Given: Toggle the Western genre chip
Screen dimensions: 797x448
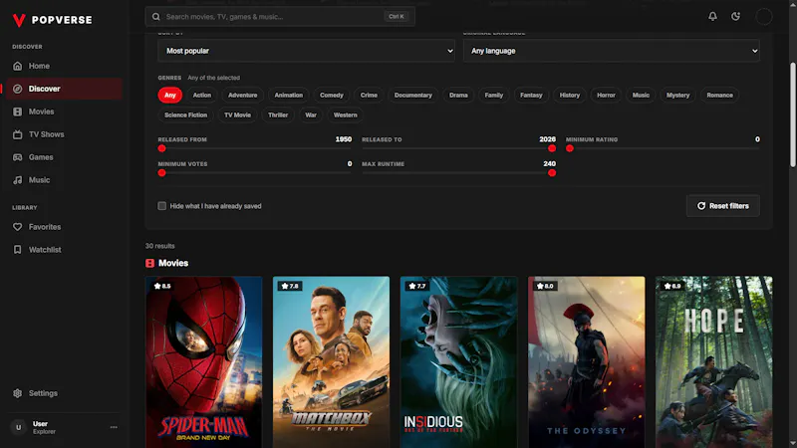Looking at the screenshot, I should pyautogui.click(x=345, y=114).
